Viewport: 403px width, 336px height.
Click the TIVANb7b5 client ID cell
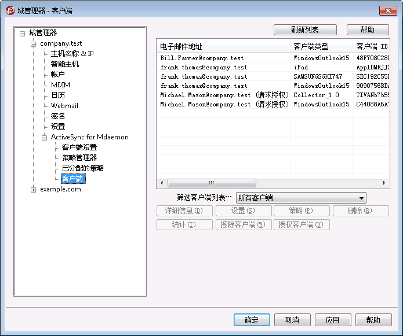pyautogui.click(x=371, y=95)
